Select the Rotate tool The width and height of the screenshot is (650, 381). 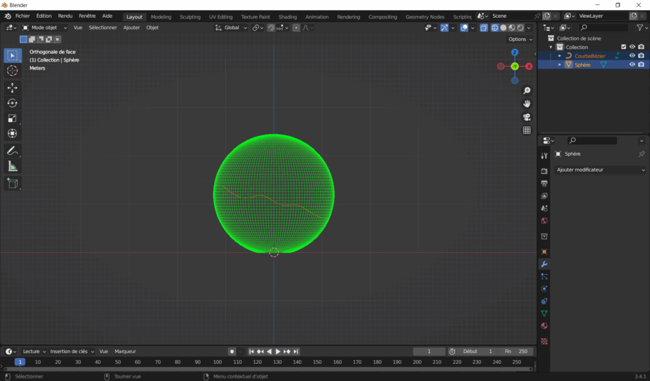[x=13, y=103]
